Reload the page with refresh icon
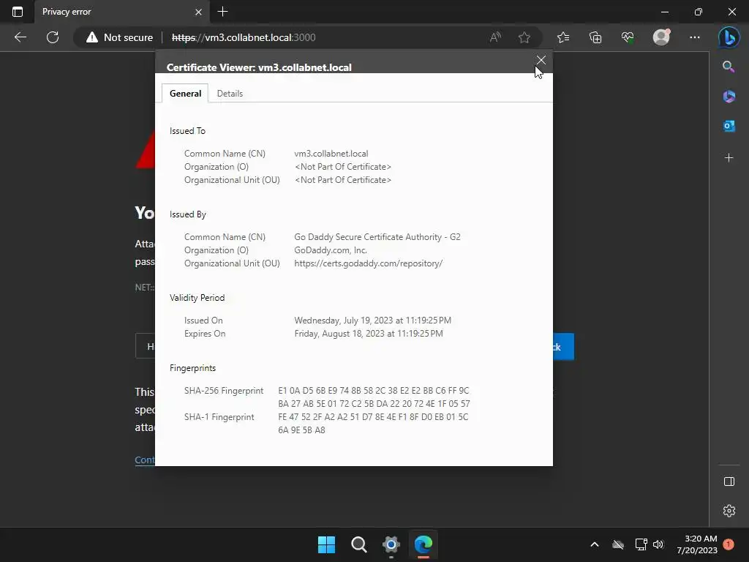The image size is (749, 562). pos(53,37)
